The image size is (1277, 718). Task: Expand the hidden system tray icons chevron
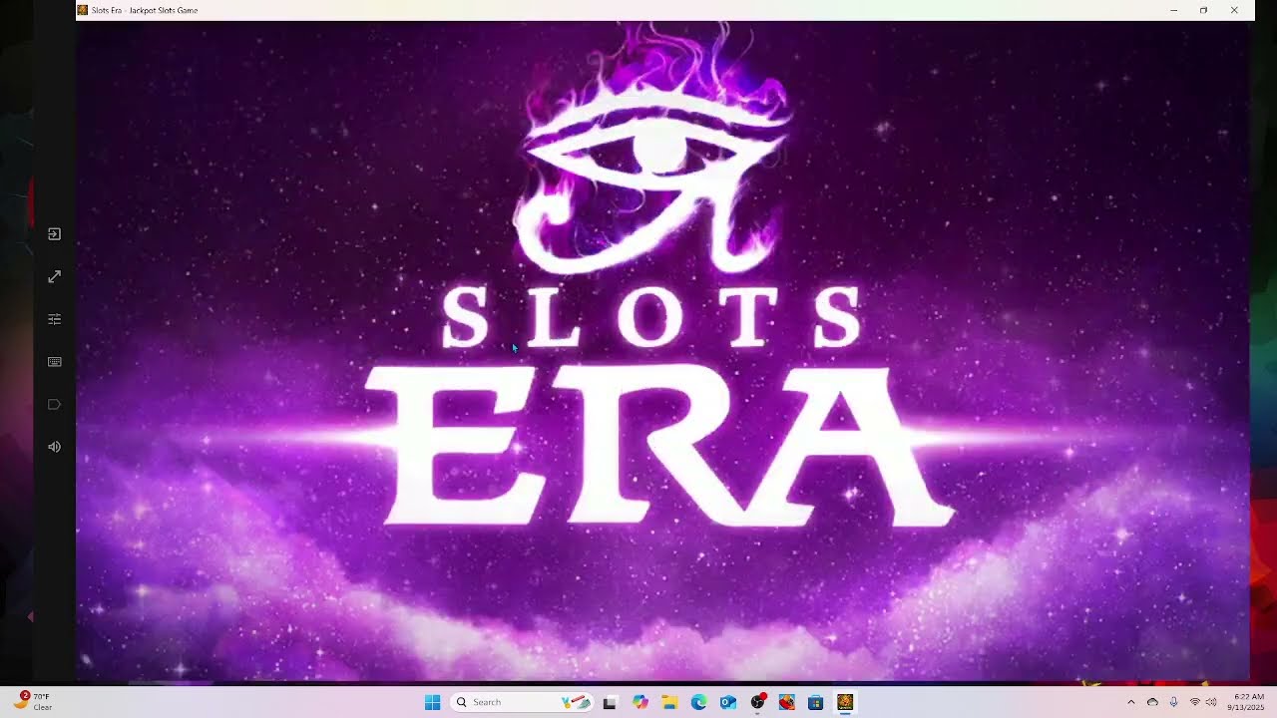(1130, 702)
